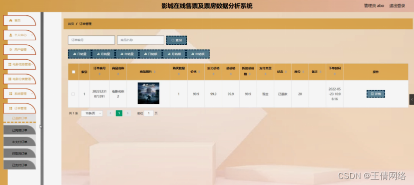Click the 电影名称2 product name cell
Image resolution: width=414 pixels, height=185 pixels.
118,94
